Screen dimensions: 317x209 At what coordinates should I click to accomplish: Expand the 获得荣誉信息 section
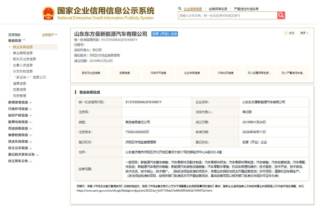20,102
